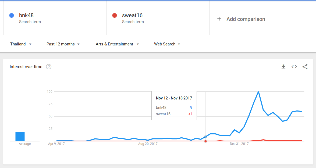Open the embed code icon
Viewport: 316px width, 168px height.
[294, 67]
